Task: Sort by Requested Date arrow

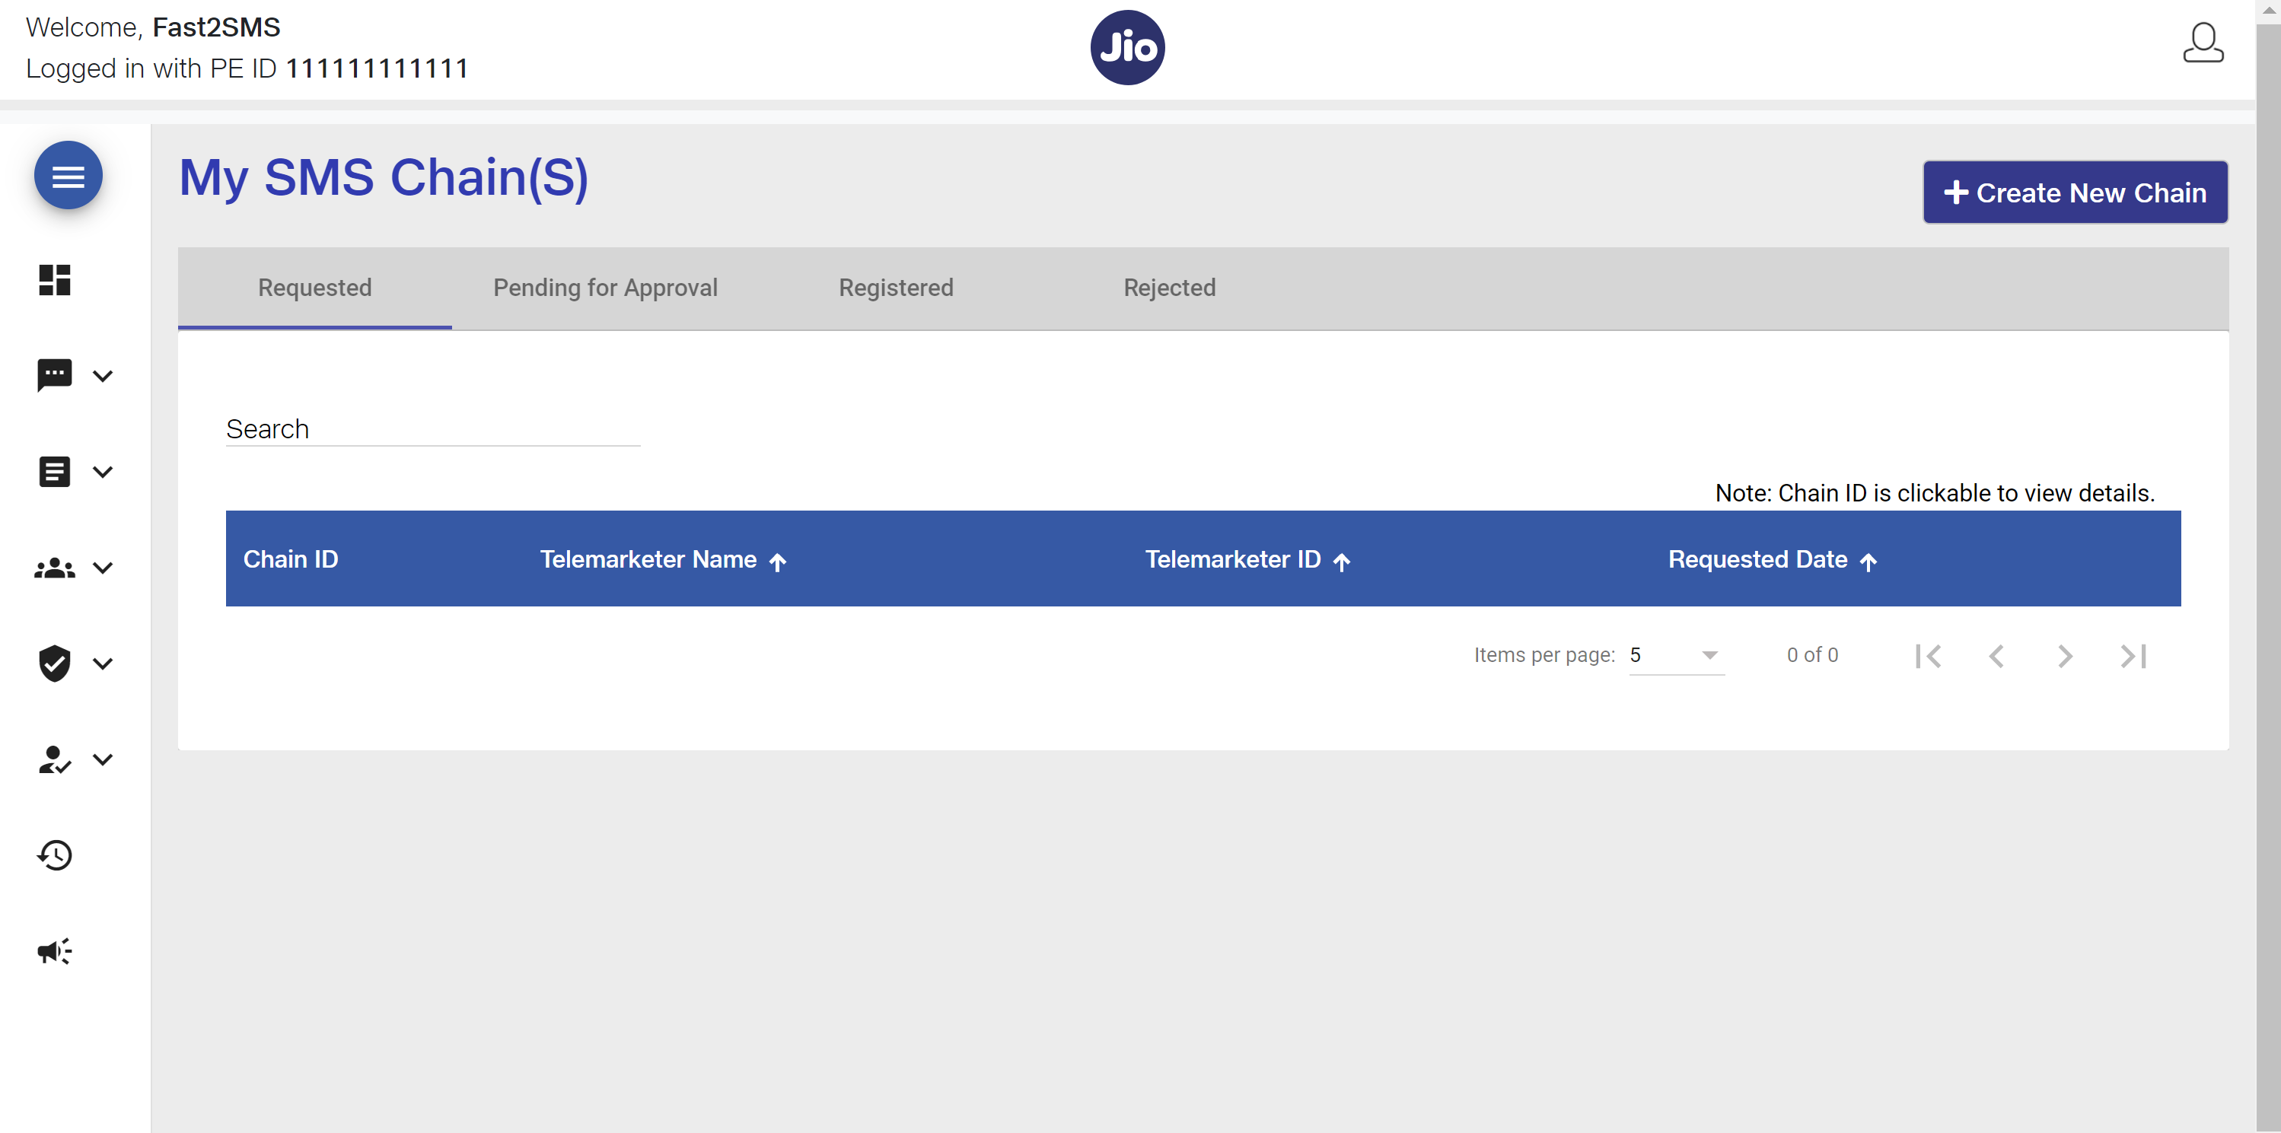Action: [1868, 562]
